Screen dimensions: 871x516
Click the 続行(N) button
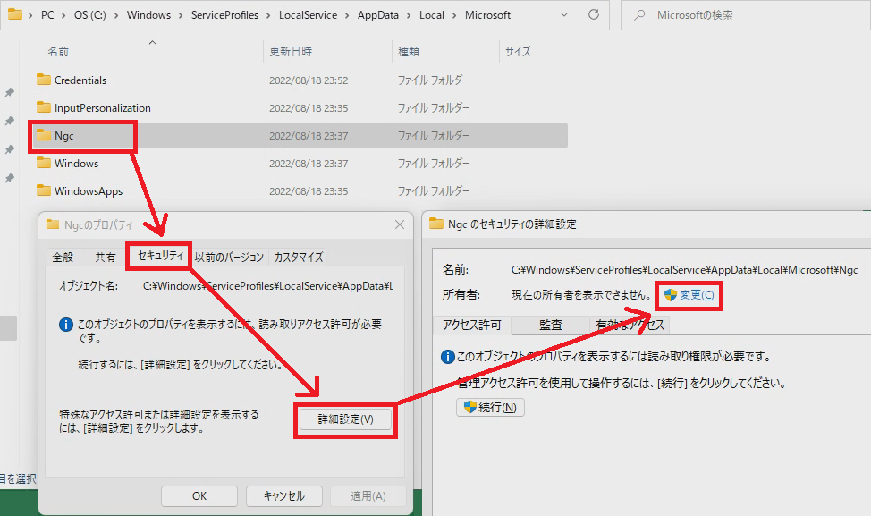click(490, 407)
